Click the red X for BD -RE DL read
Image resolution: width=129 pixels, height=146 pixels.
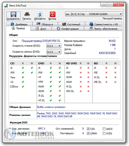pyautogui.click(x=106, y=82)
